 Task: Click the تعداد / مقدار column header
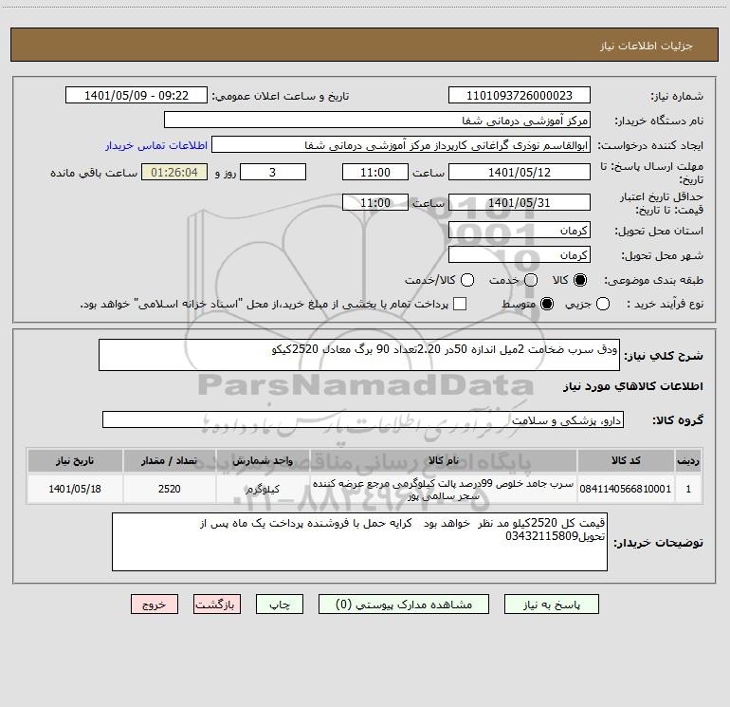click(x=169, y=461)
